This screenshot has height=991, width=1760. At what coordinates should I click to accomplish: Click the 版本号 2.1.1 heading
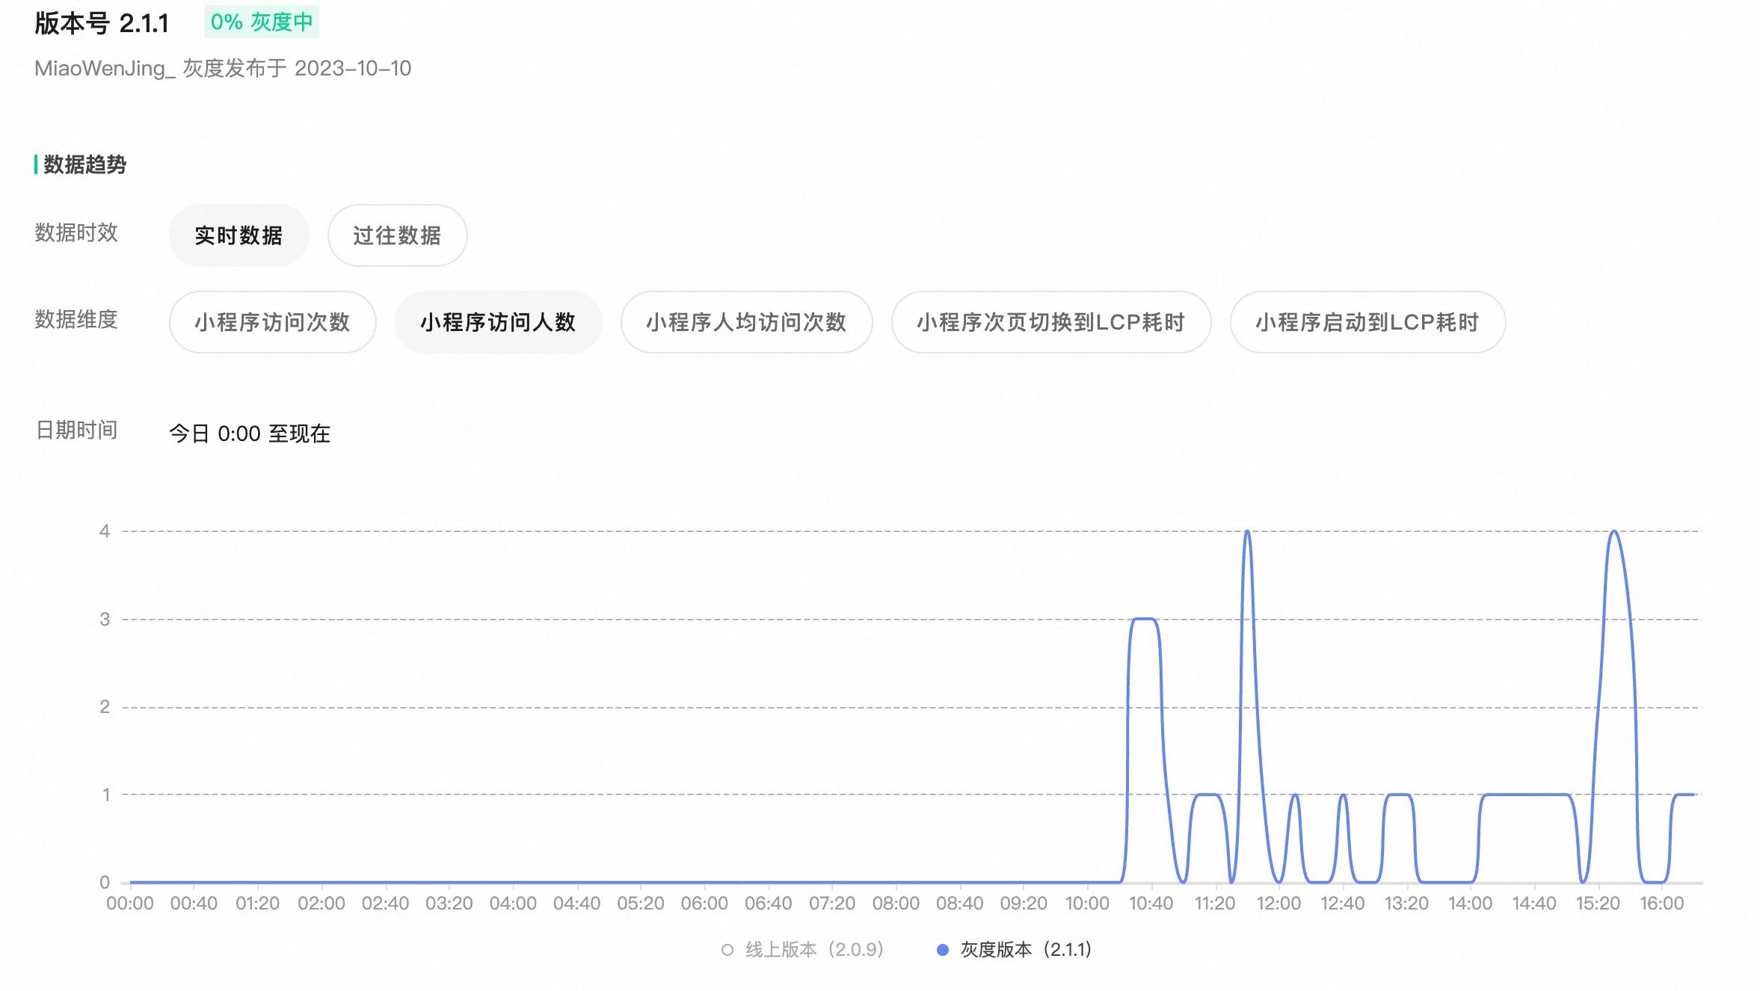point(102,23)
